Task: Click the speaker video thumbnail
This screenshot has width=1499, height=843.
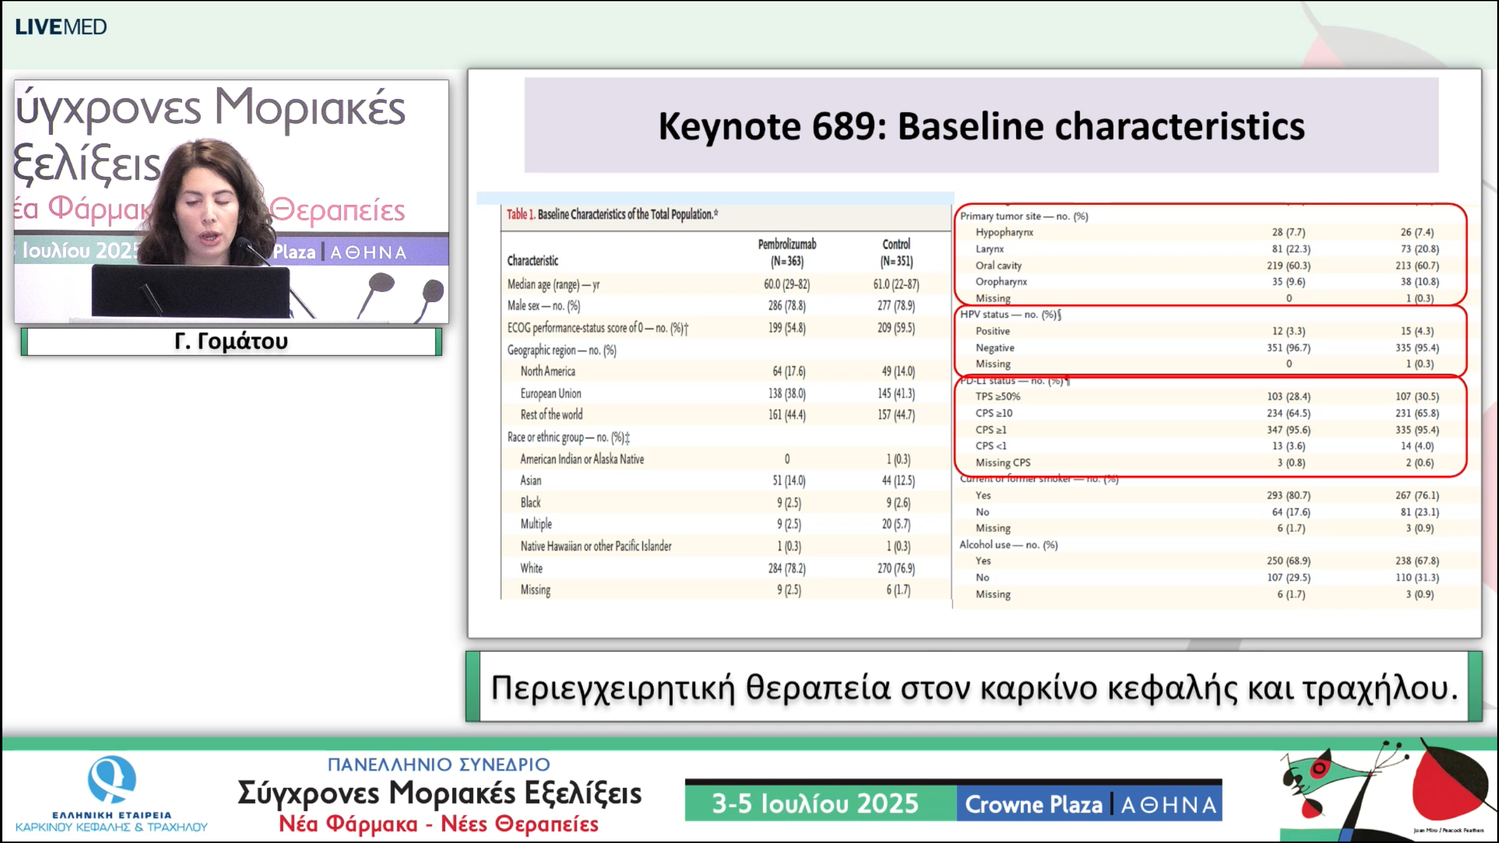Action: tap(231, 202)
